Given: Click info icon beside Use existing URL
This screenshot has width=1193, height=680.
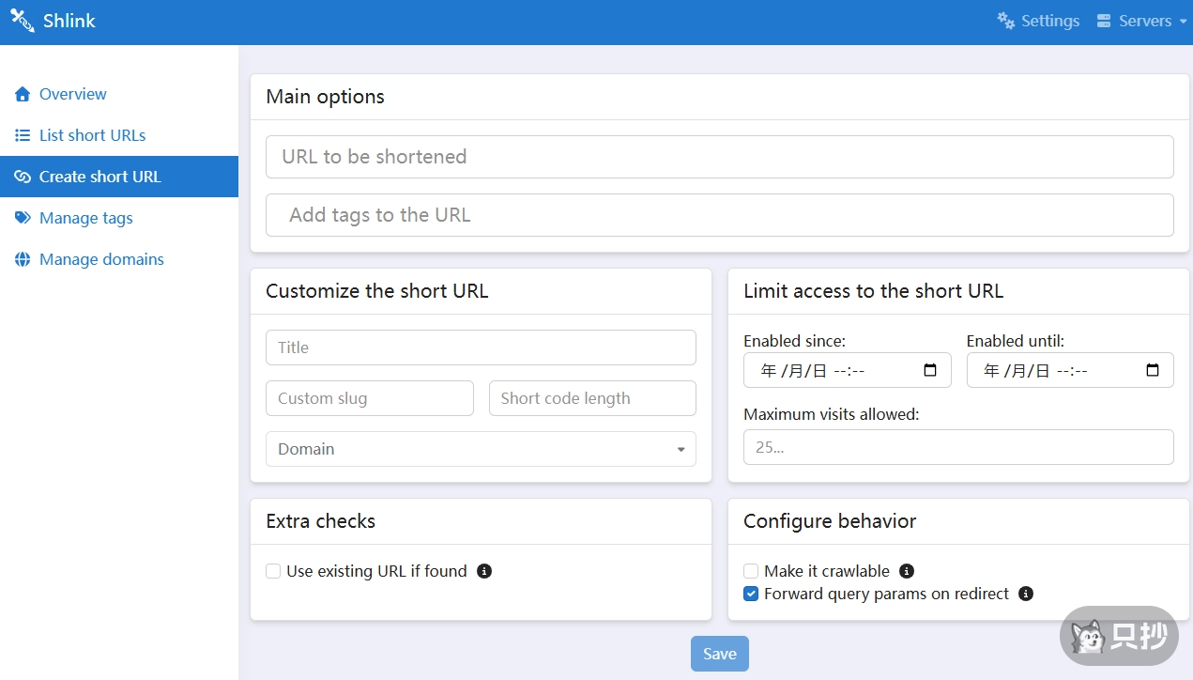Looking at the screenshot, I should coord(484,571).
